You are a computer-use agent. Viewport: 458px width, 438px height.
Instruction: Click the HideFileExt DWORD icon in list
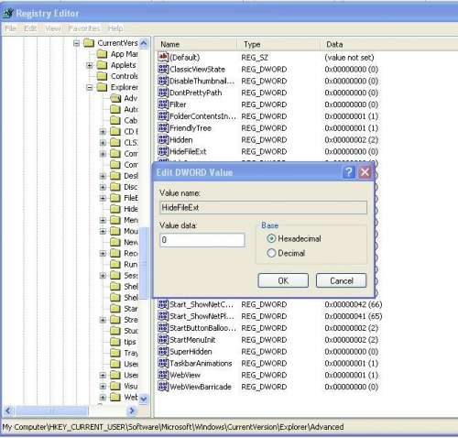pos(163,151)
